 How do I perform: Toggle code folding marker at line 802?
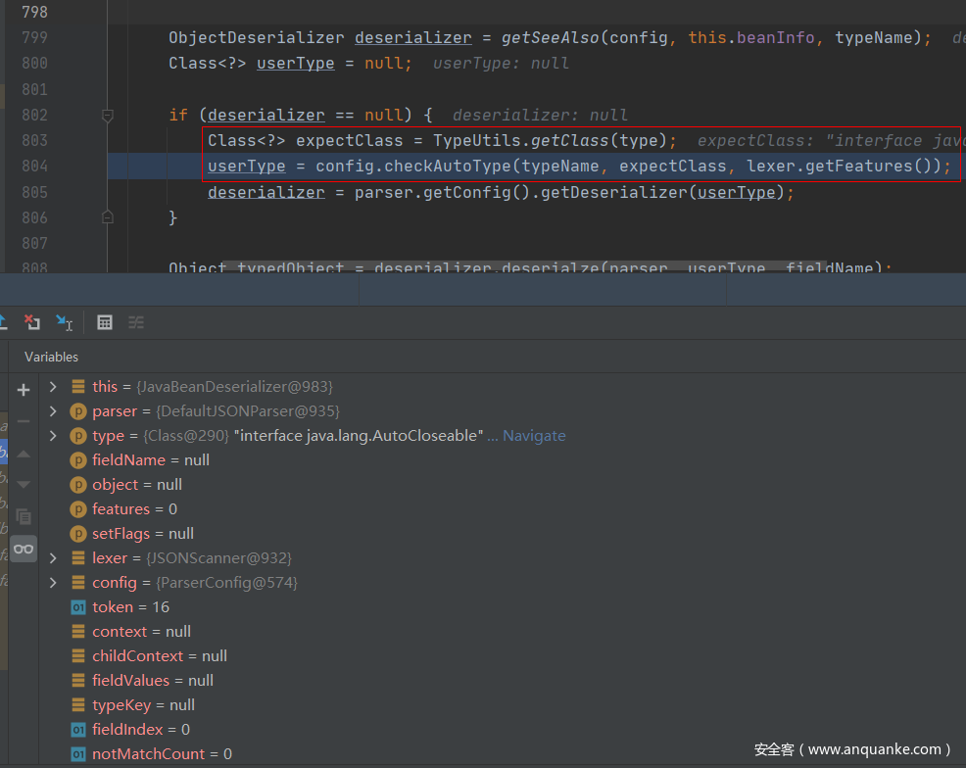point(108,116)
